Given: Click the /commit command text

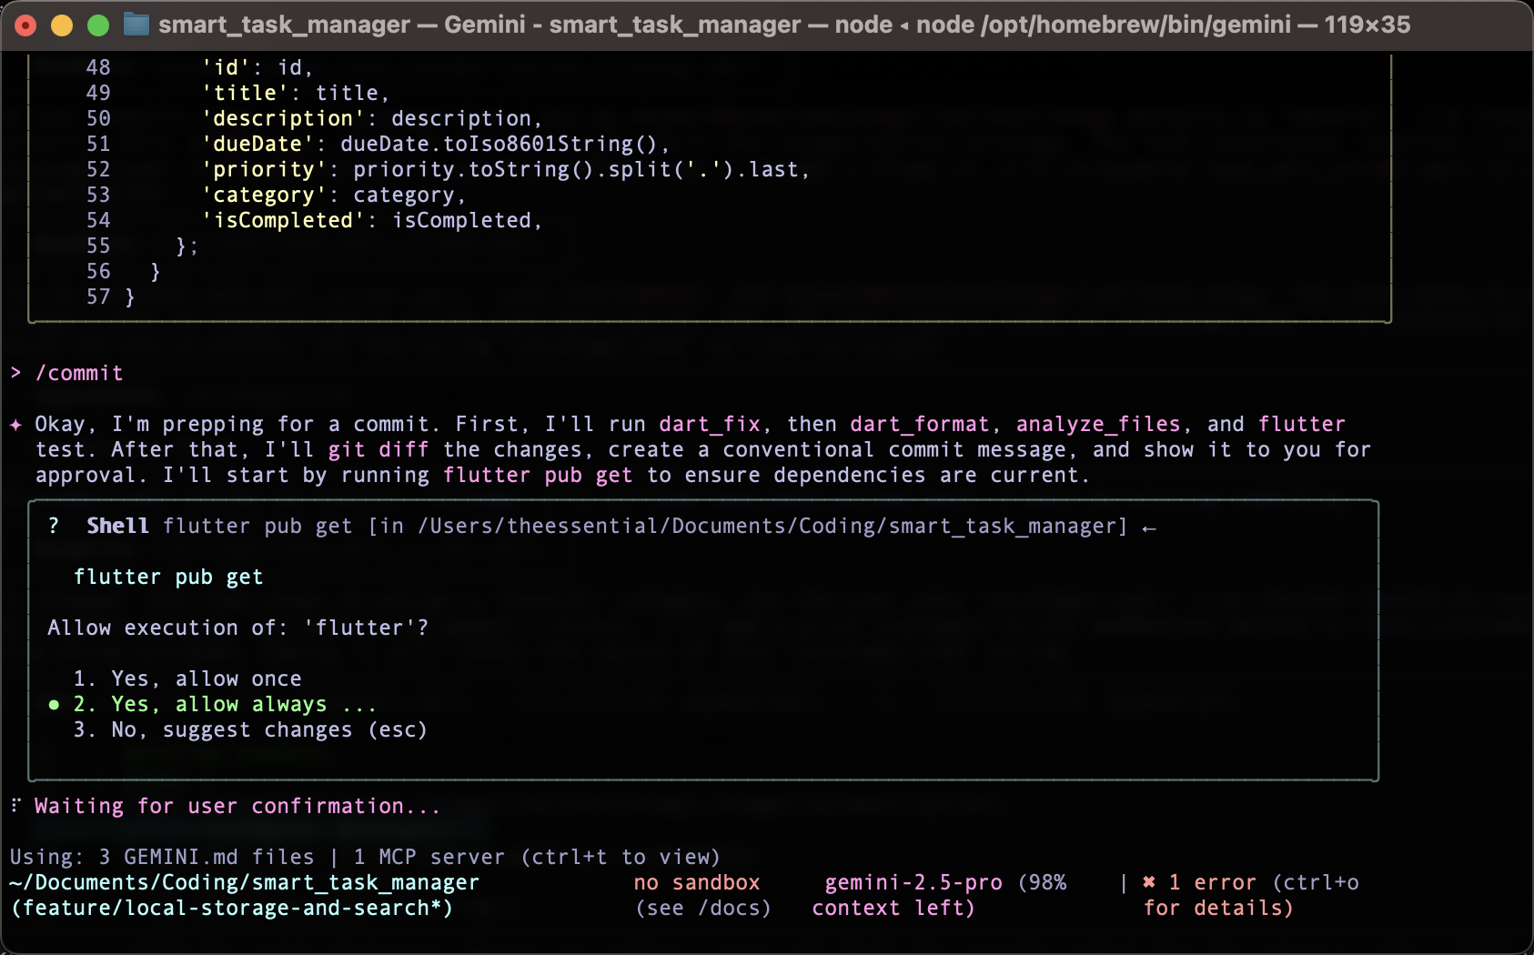Looking at the screenshot, I should click(79, 373).
